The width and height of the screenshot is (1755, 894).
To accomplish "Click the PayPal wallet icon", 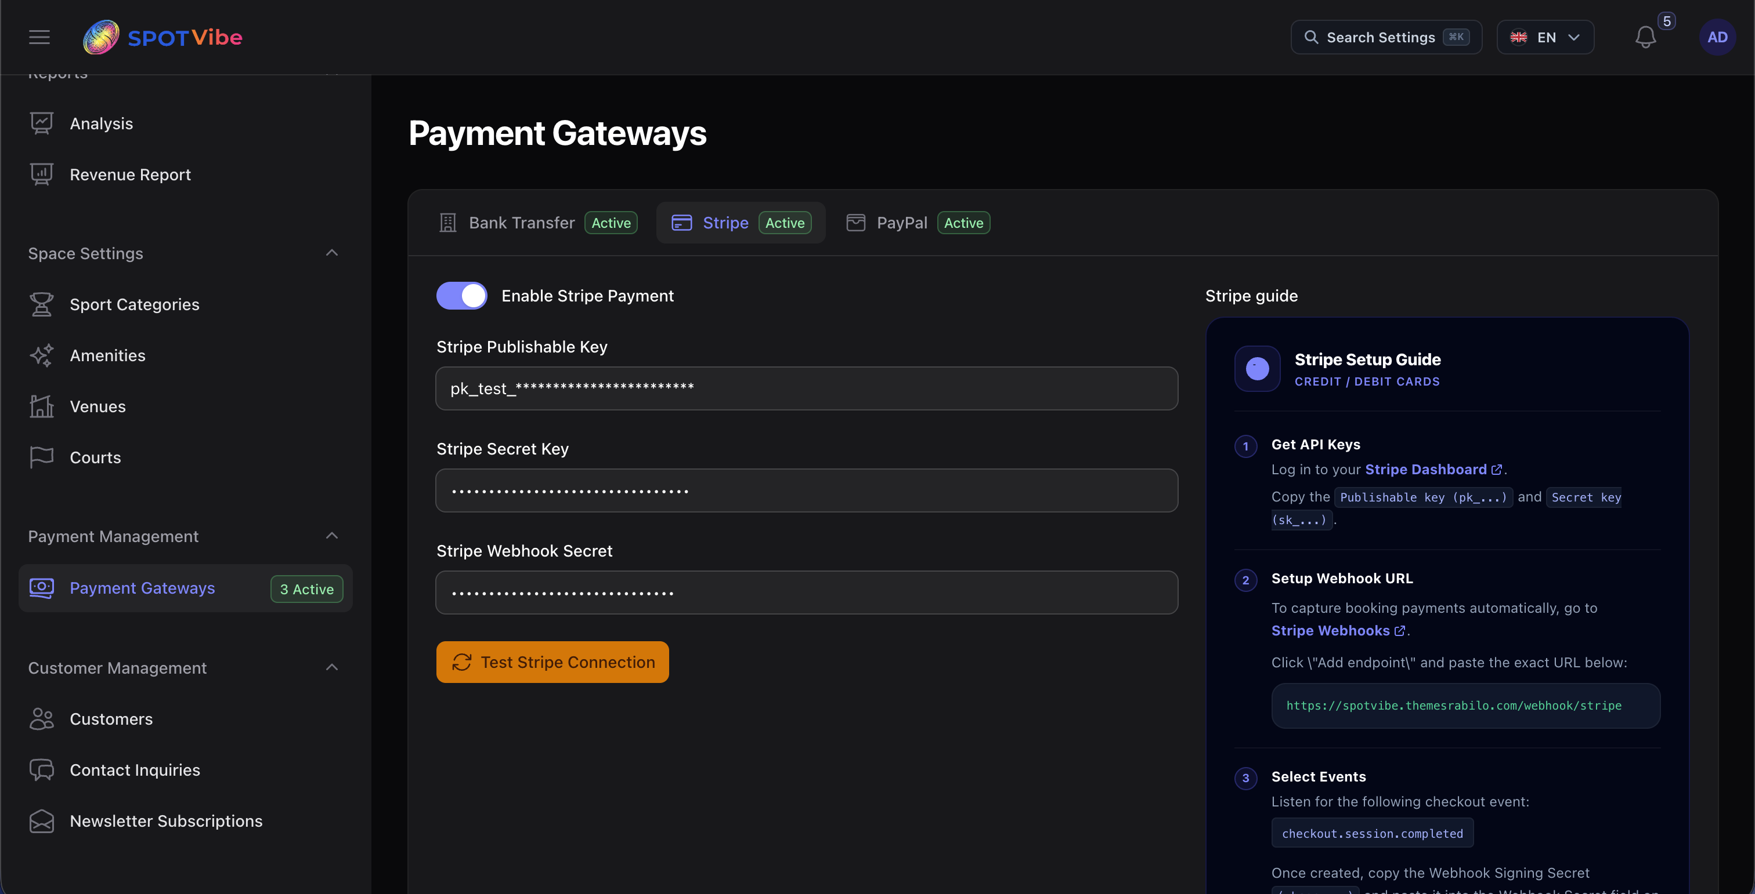I will tap(855, 223).
